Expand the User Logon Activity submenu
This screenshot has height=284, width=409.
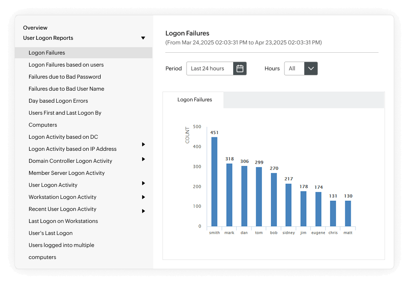[143, 185]
